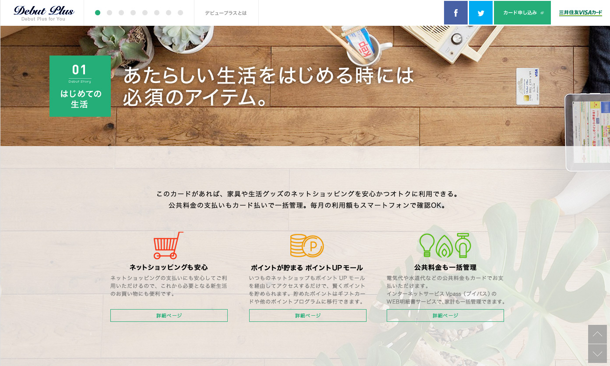
Task: Open the Facebook share icon
Action: tap(456, 13)
